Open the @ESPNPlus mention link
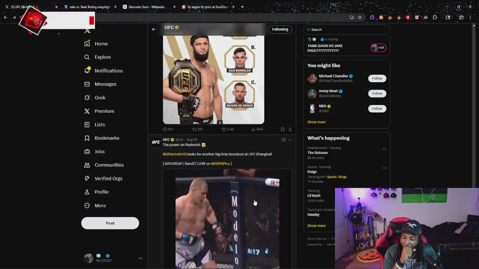The width and height of the screenshot is (479, 269). 220,164
